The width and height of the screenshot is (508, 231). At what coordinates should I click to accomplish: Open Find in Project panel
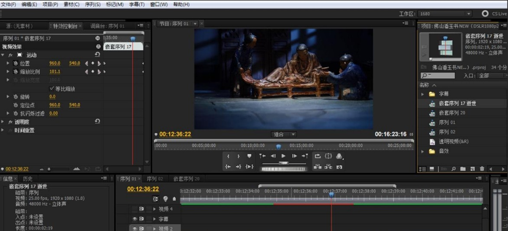click(x=454, y=169)
